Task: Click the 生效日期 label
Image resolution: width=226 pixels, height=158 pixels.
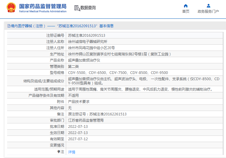Action: 57,133
